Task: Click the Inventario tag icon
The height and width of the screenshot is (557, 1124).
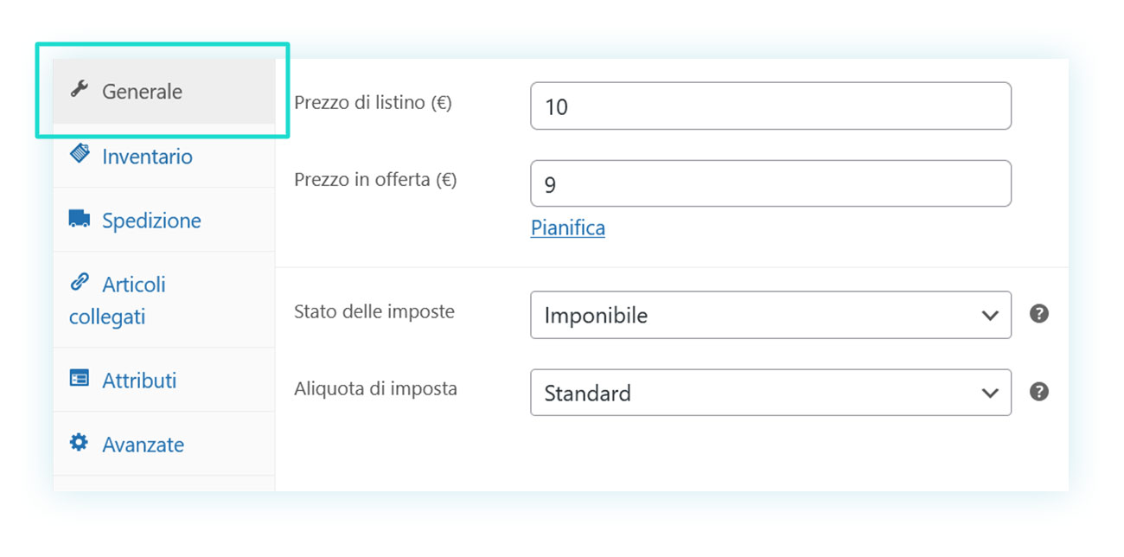Action: (80, 155)
